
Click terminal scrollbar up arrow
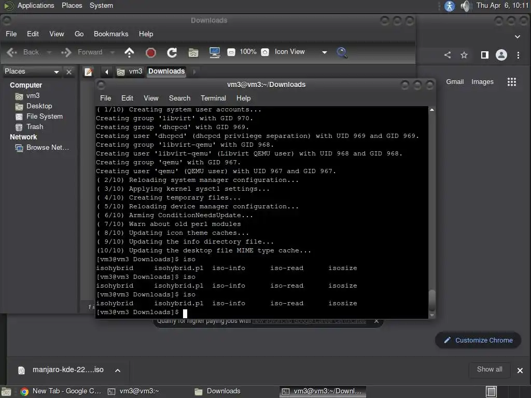[432, 110]
